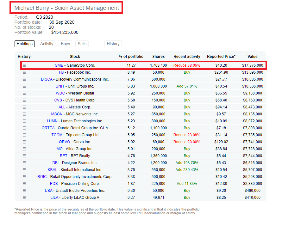Select the $17,375,000 value cell

click(253, 65)
